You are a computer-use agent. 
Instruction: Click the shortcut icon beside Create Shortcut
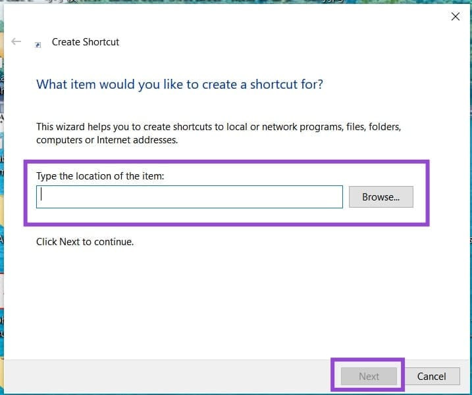tap(38, 45)
